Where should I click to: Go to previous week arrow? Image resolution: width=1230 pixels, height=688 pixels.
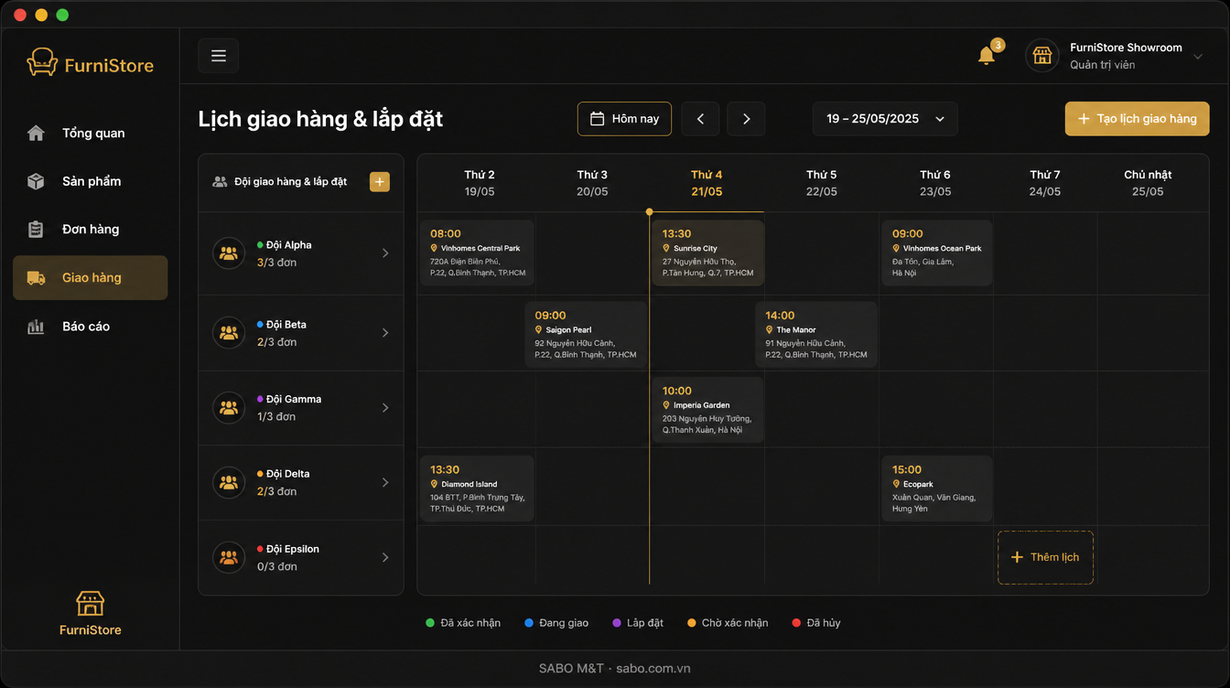(701, 119)
